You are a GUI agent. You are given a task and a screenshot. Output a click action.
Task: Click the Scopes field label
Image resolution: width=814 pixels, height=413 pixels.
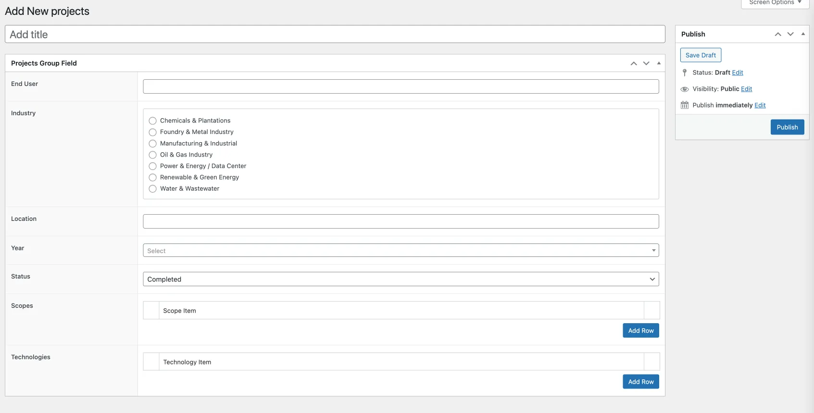22,306
